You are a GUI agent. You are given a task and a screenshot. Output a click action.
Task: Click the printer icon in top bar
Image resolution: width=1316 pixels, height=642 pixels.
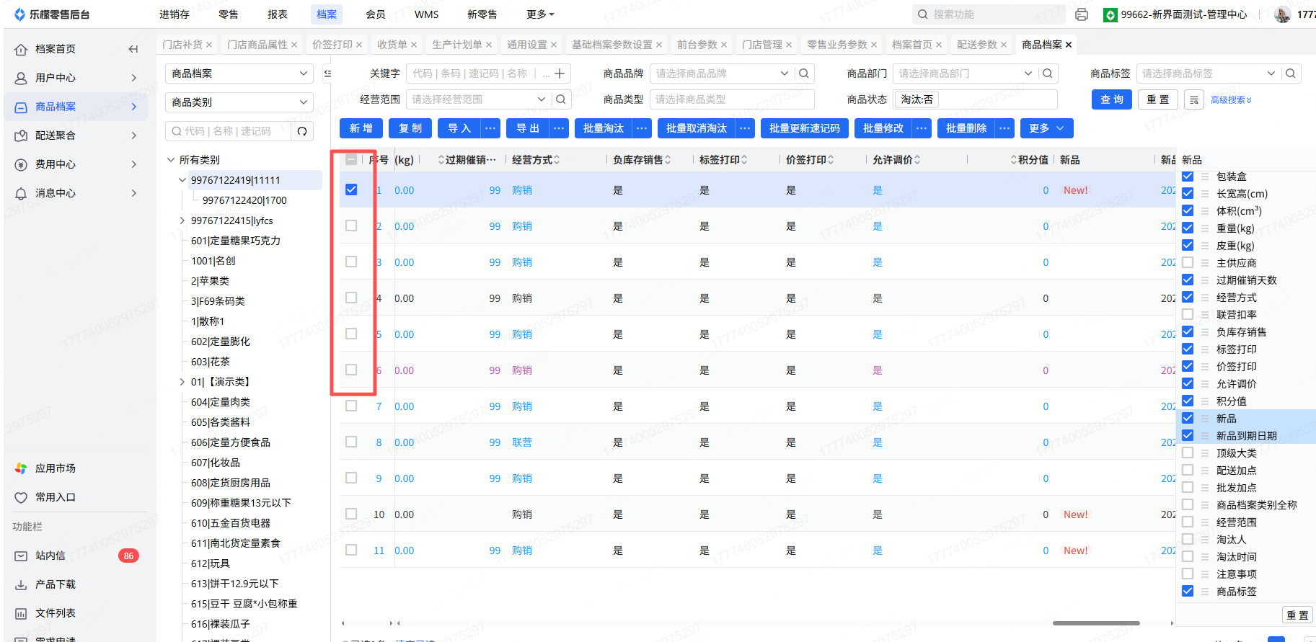(1081, 14)
